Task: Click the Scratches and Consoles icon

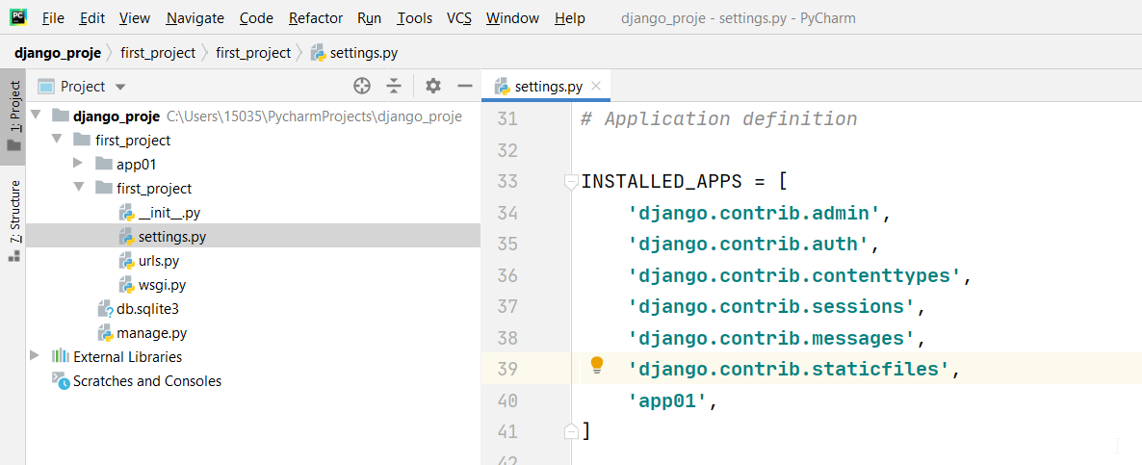Action: click(61, 381)
